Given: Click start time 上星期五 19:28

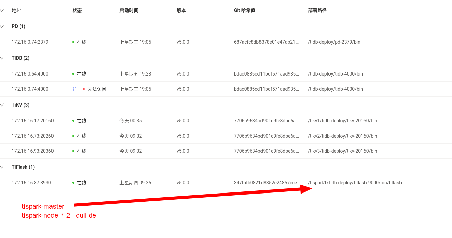Looking at the screenshot, I should pos(135,74).
